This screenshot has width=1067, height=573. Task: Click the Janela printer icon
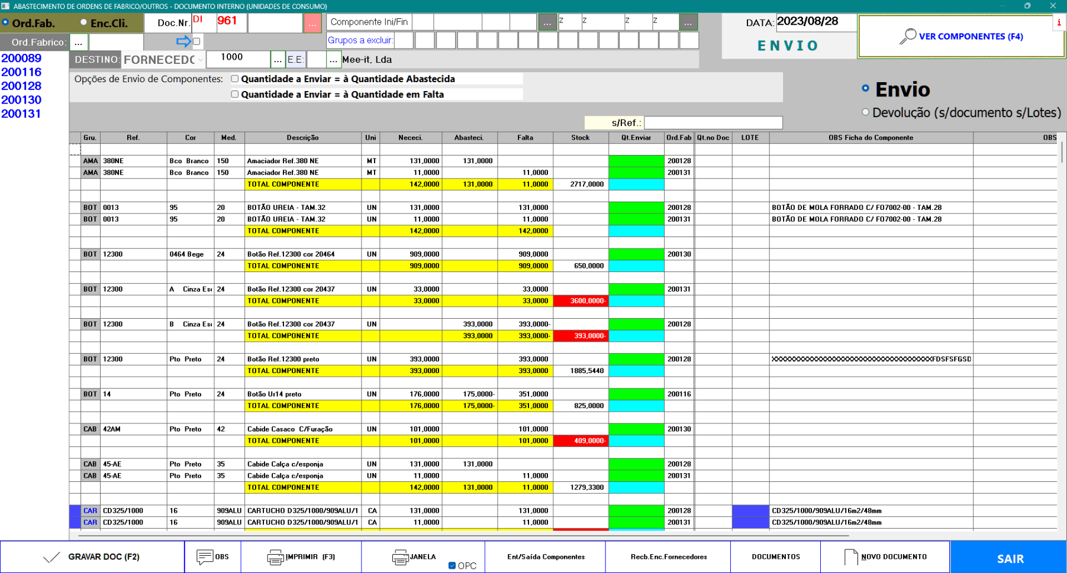click(x=400, y=557)
